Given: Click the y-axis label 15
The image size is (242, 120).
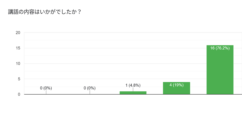Looking at the screenshot, I should pyautogui.click(x=19, y=48).
